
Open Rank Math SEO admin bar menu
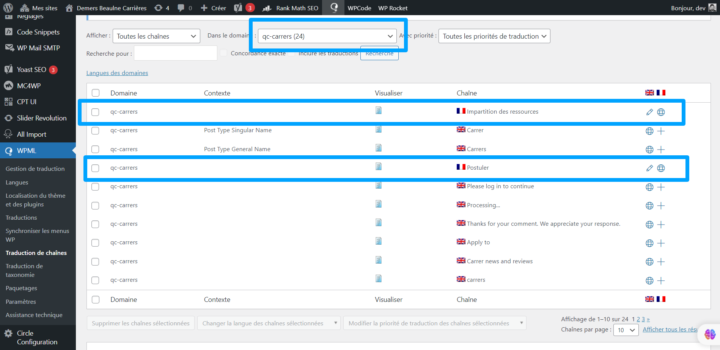291,8
